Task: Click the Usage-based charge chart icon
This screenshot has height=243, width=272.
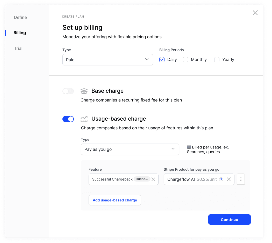Action: [84, 119]
